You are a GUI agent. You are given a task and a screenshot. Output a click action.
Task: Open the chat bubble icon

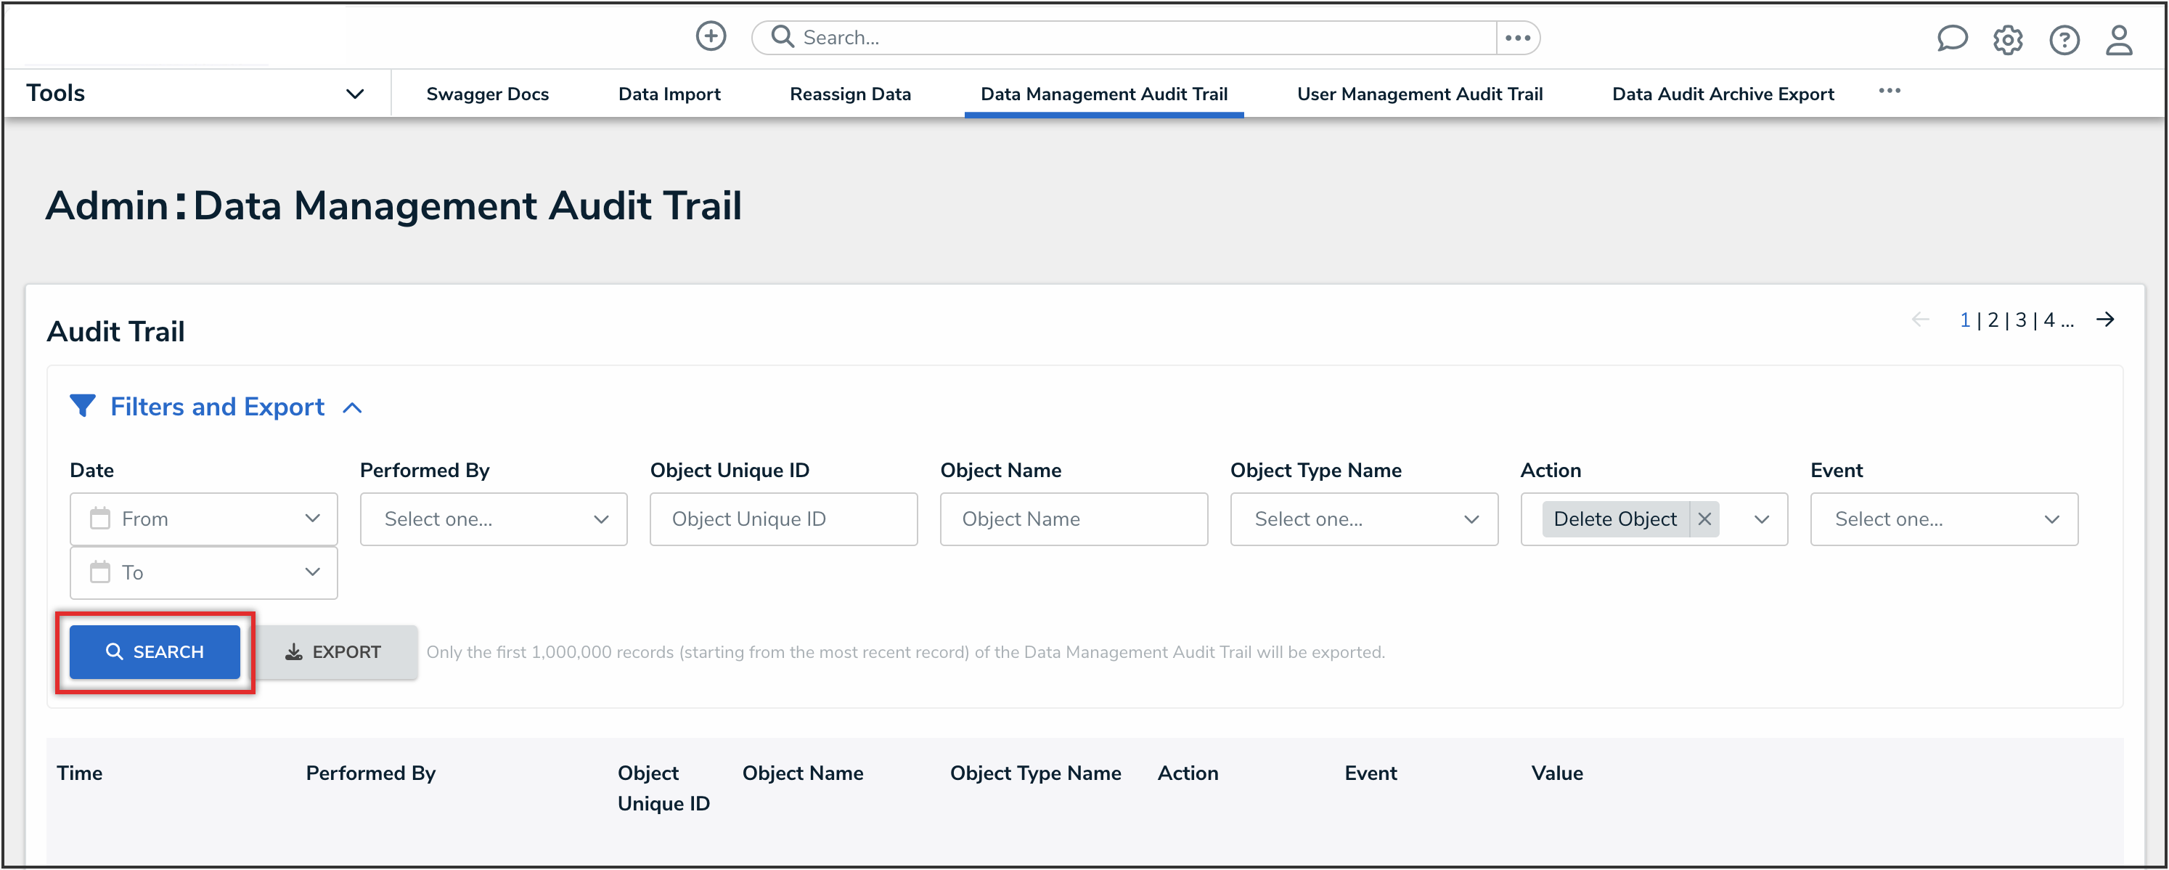pyautogui.click(x=1951, y=38)
